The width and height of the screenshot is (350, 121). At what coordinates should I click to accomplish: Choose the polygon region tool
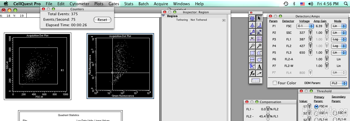[259, 53]
